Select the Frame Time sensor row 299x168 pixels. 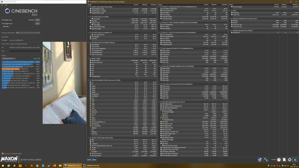coord(264,15)
